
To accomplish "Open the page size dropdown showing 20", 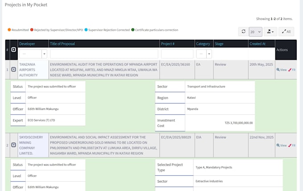I will tap(255, 32).
